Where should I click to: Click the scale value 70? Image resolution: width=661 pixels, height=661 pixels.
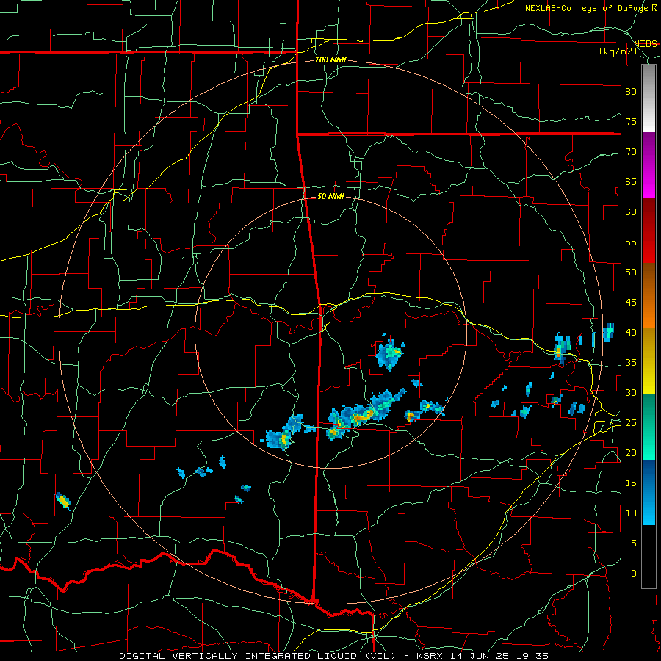point(631,152)
